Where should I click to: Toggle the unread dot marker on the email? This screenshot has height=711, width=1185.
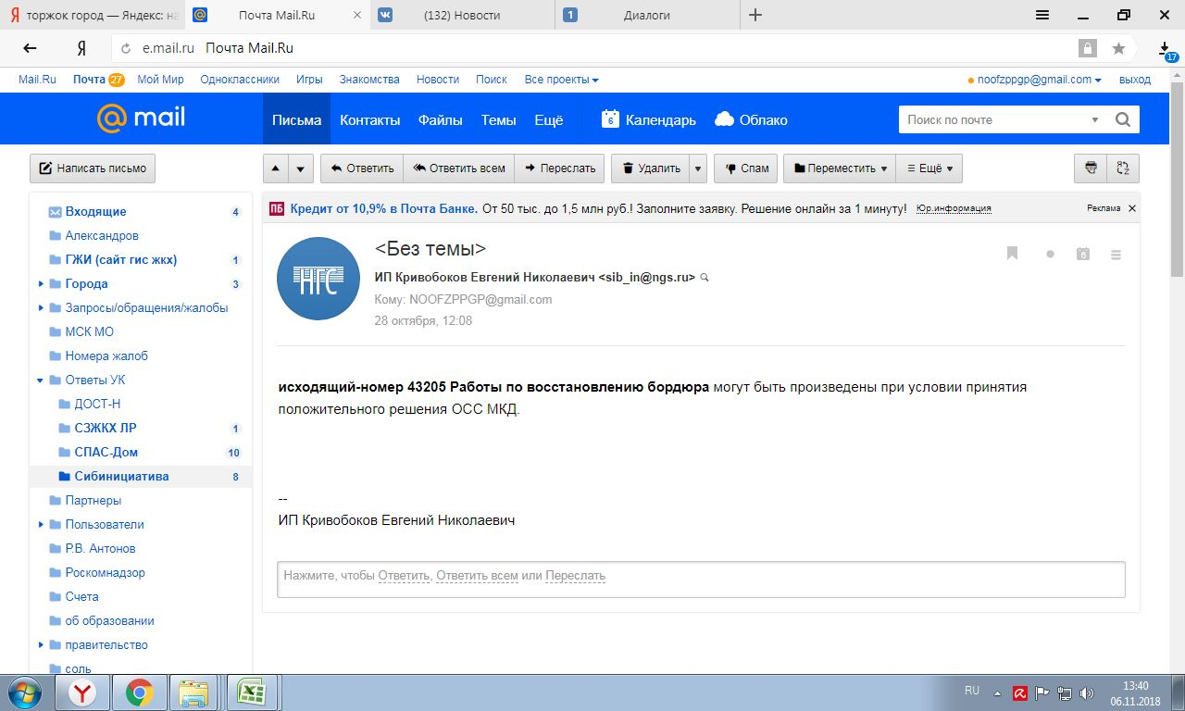[1050, 254]
